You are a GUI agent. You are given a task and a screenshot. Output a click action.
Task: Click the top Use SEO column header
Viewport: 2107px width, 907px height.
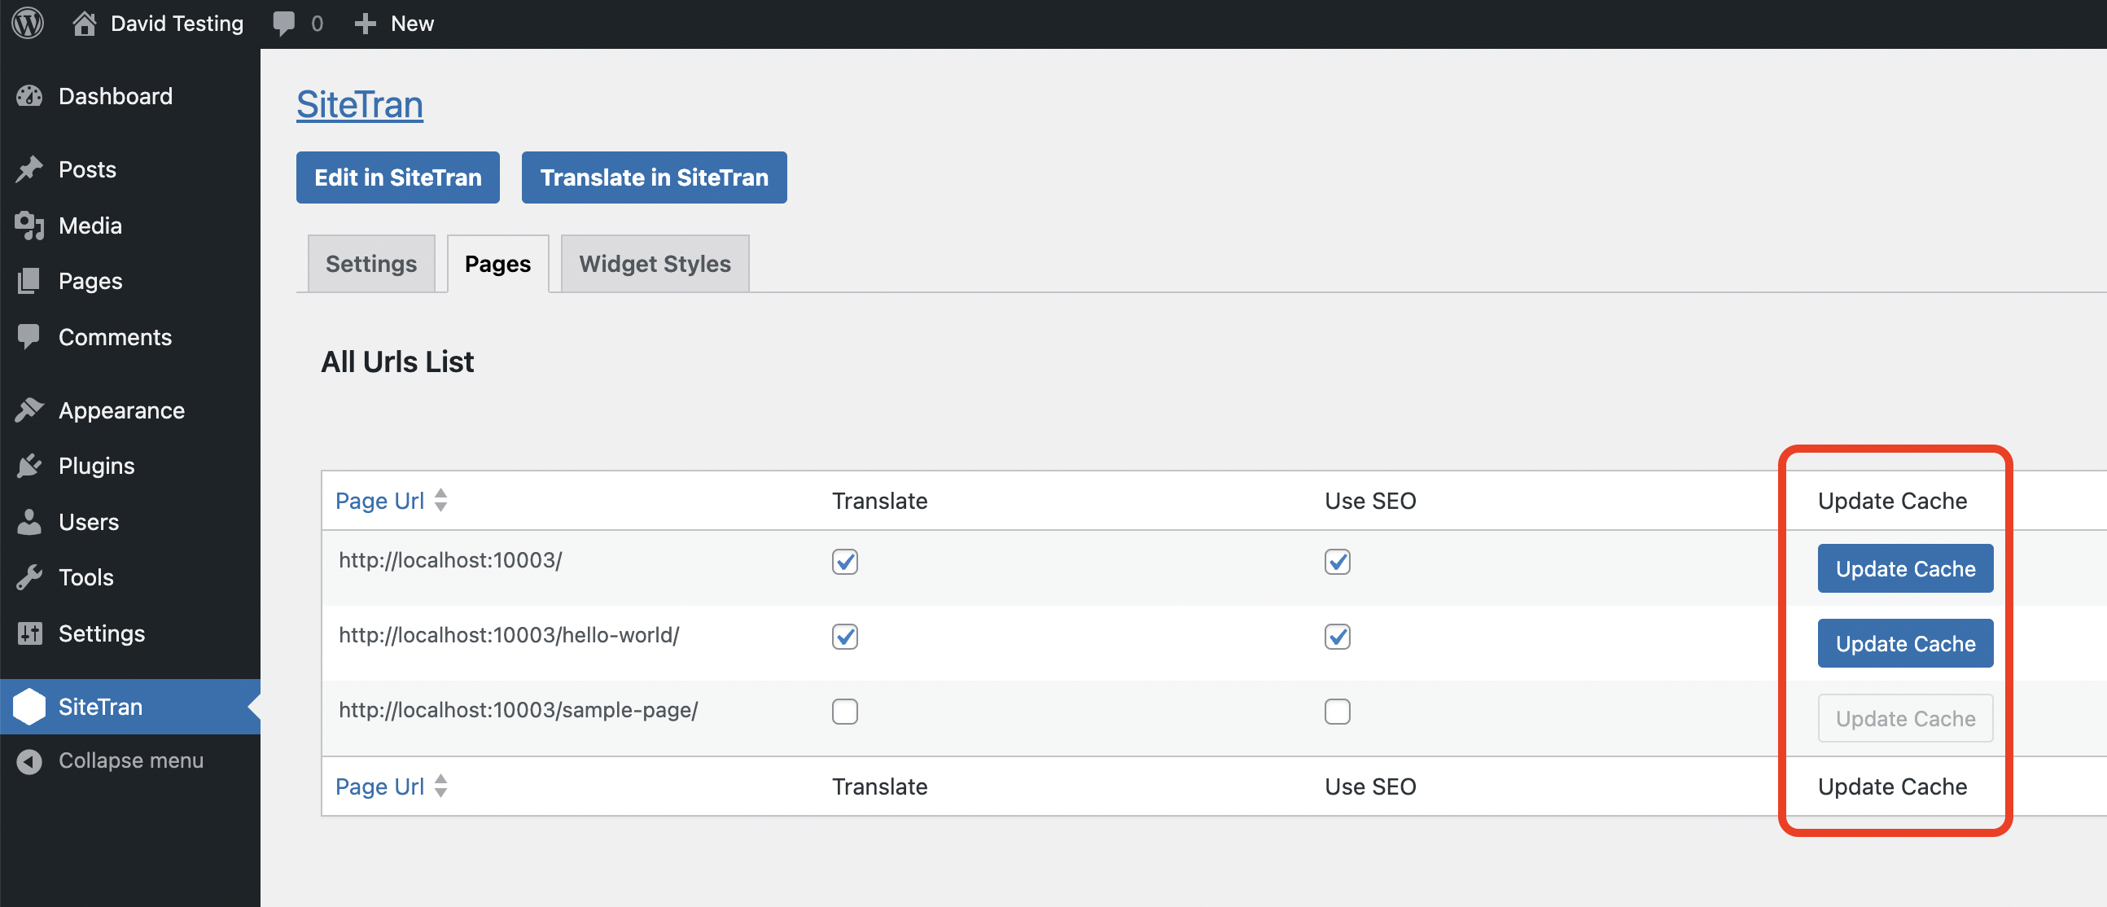pyautogui.click(x=1370, y=501)
